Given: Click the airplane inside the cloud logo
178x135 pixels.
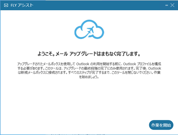Looking at the screenshot, I should click(90, 30).
